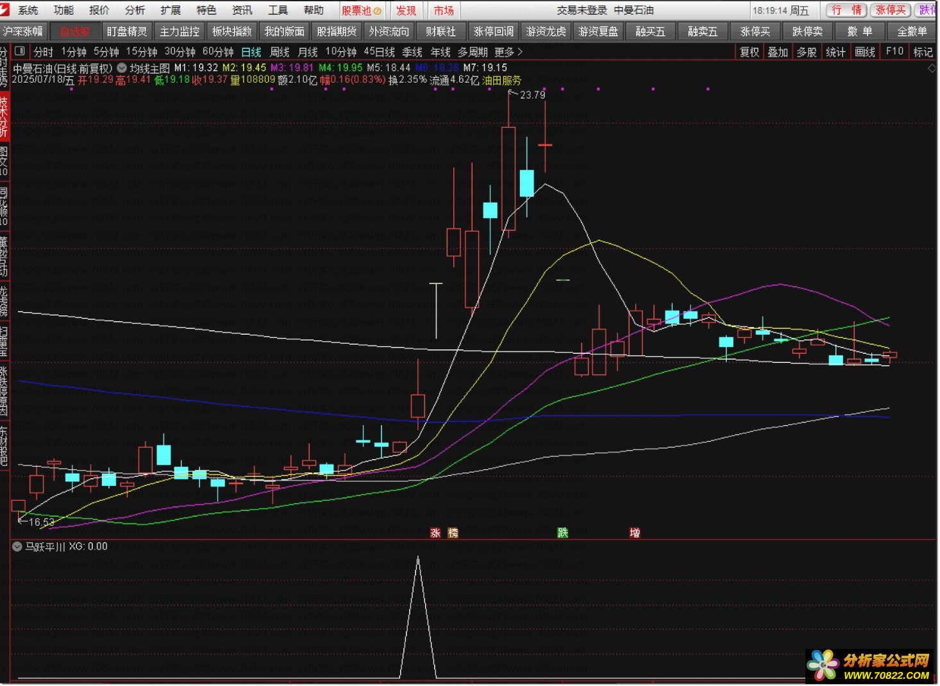The image size is (940, 686).
Task: Click 撤单 toolbar button
Action: point(860,31)
